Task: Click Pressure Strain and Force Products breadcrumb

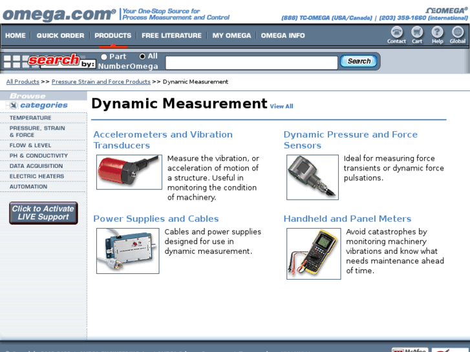Action: pyautogui.click(x=101, y=81)
